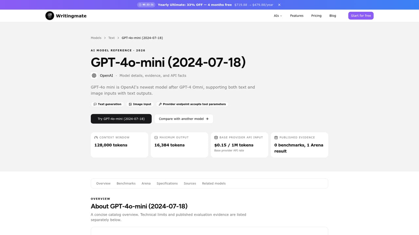Click the 0 benchmarks, 1 Arena result text

[299, 148]
